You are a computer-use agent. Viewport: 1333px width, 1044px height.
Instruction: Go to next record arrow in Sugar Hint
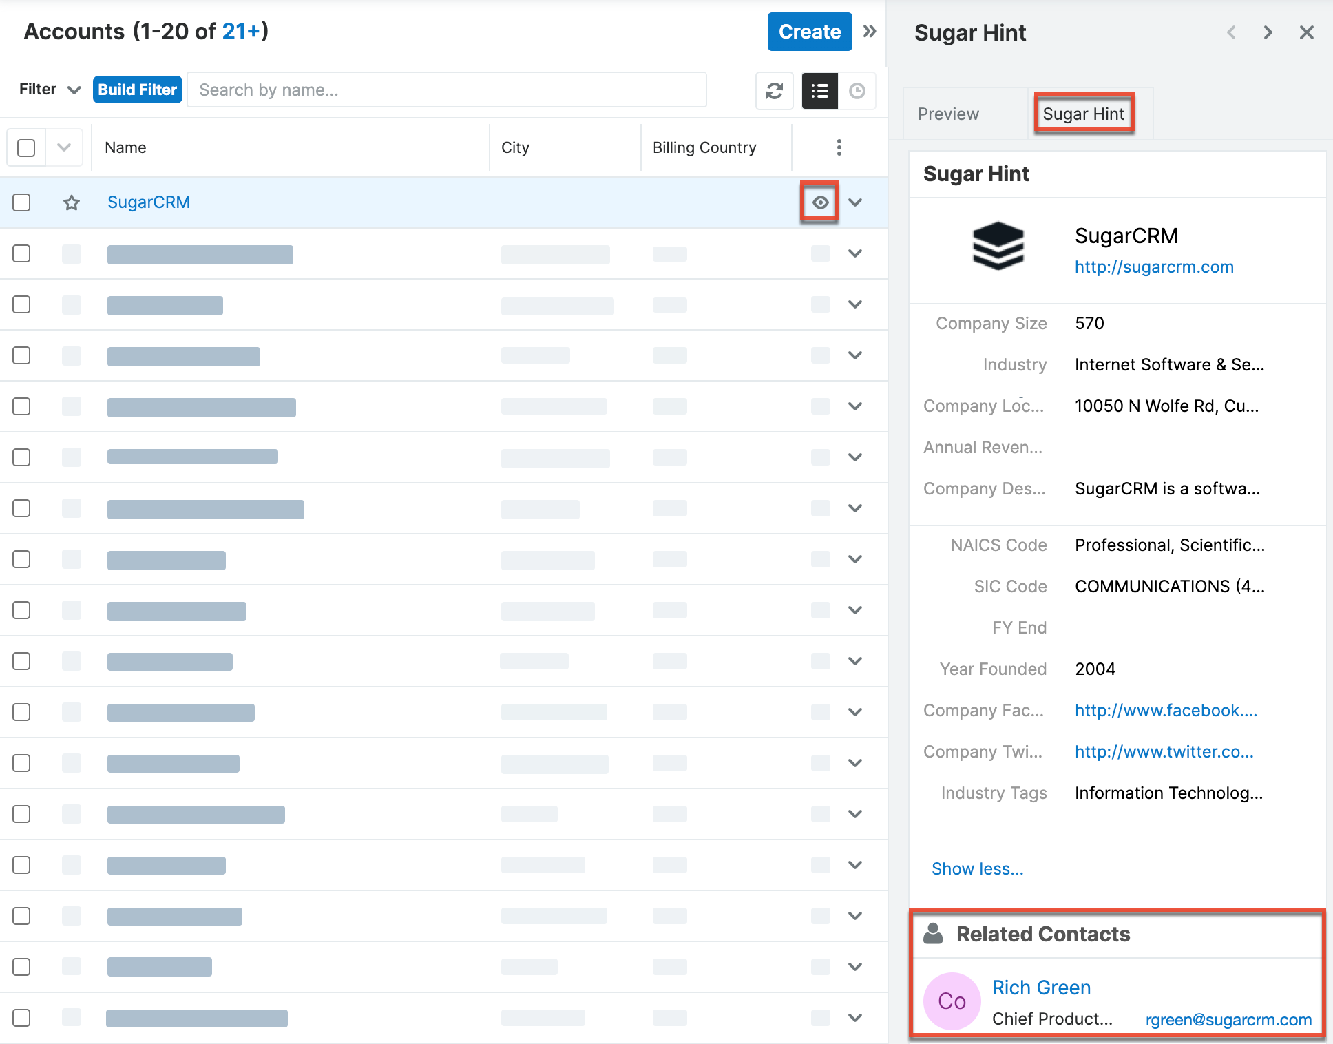[1268, 32]
